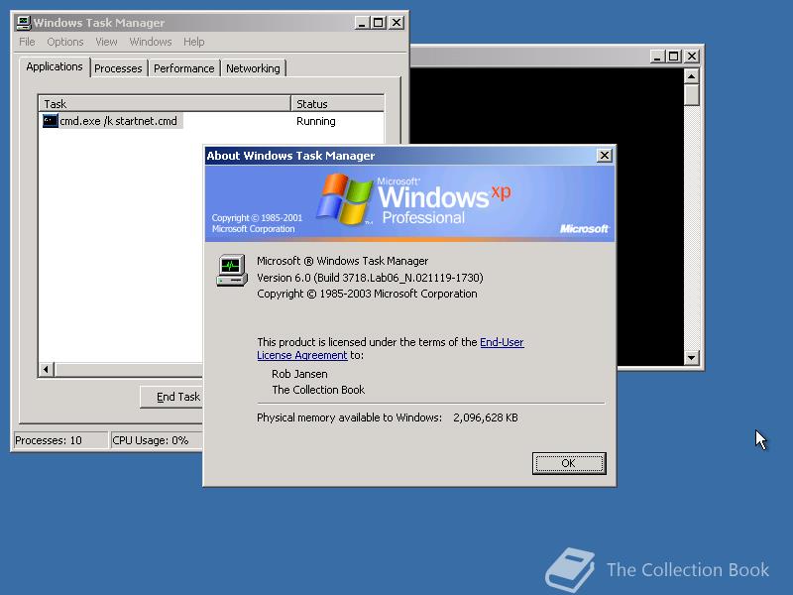Open the Help menu
The width and height of the screenshot is (793, 595).
193,42
